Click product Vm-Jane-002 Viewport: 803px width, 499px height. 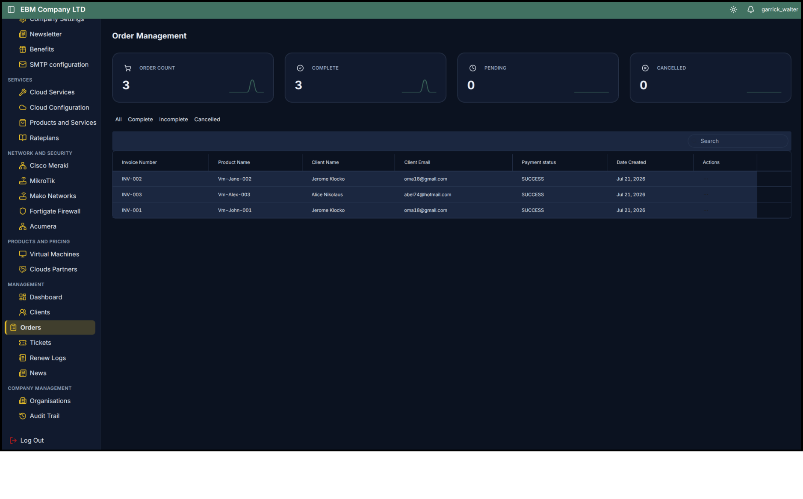click(x=235, y=179)
